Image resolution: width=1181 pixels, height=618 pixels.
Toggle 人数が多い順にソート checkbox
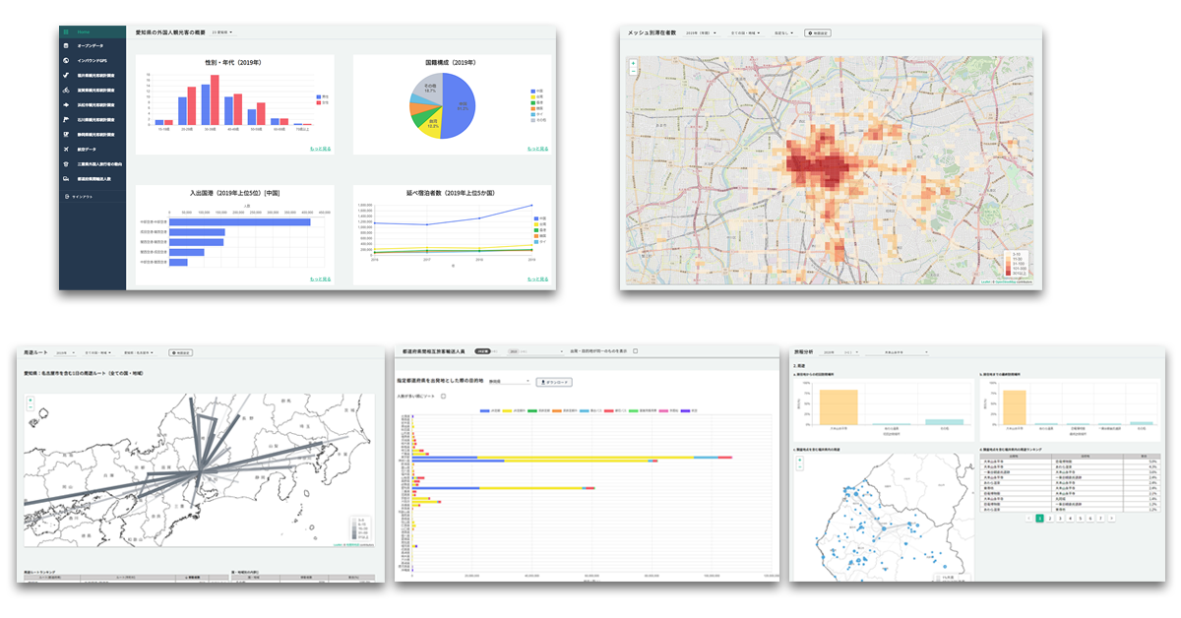(x=443, y=397)
